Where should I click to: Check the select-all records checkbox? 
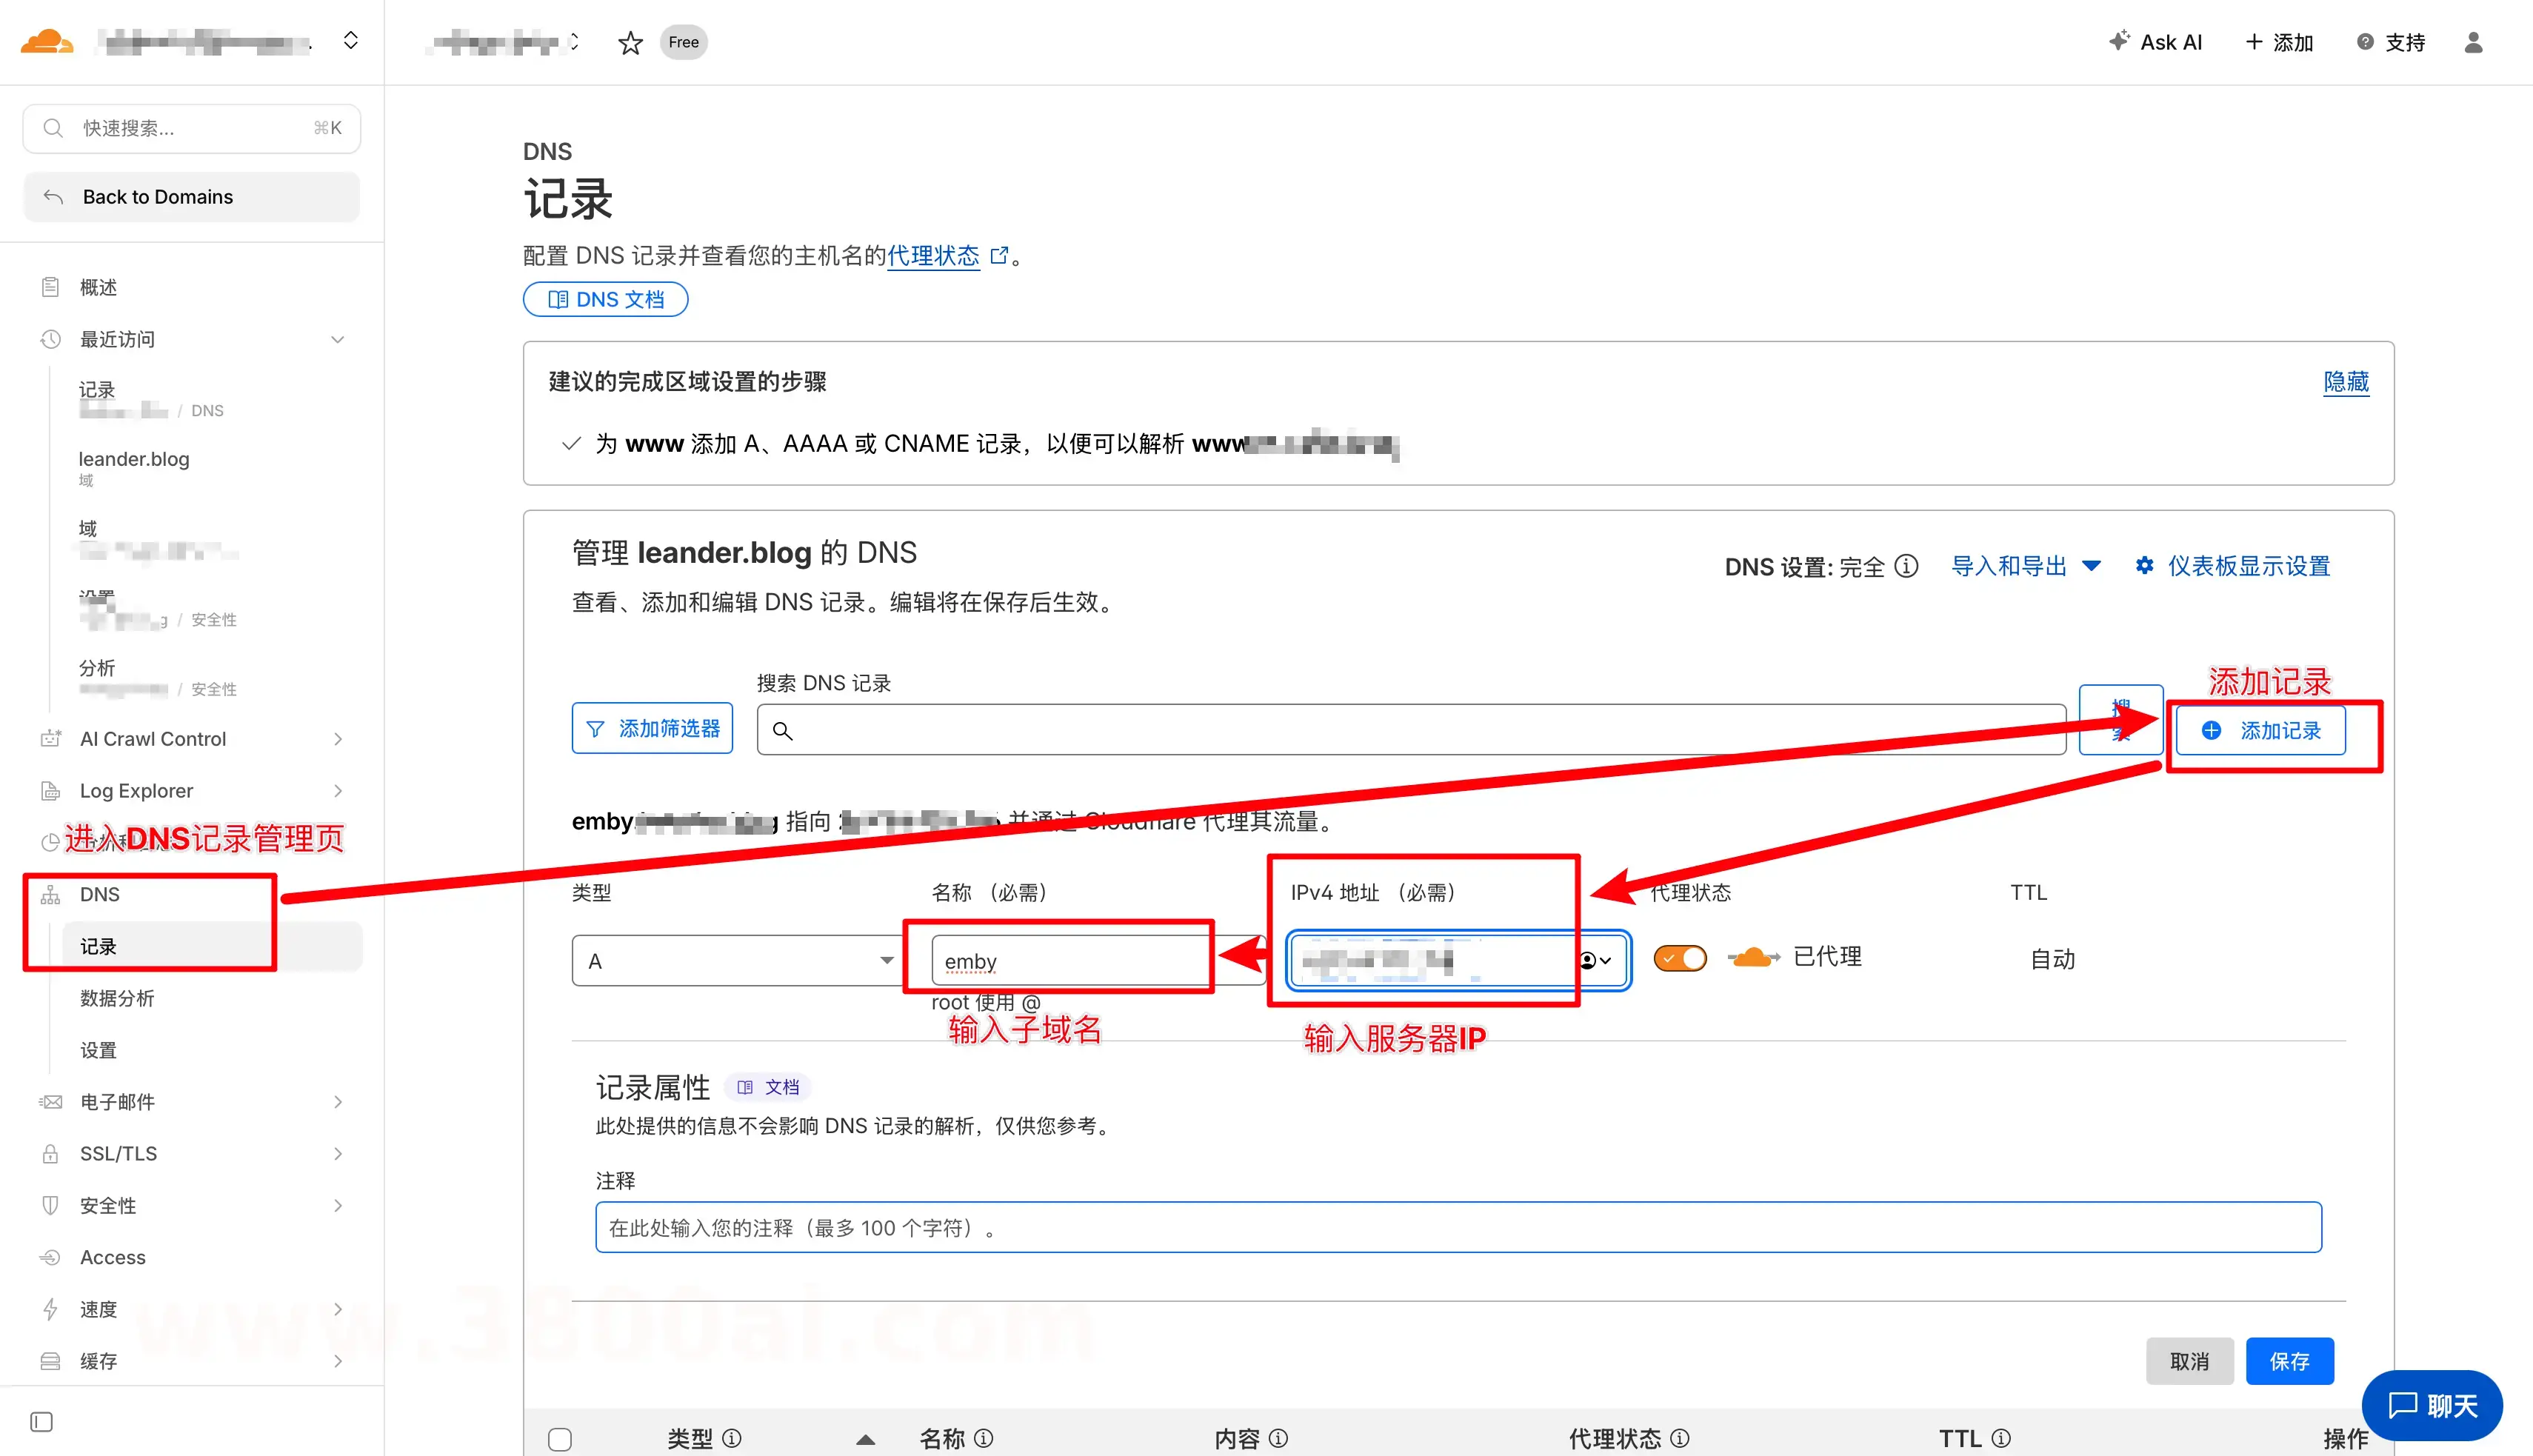click(x=560, y=1439)
